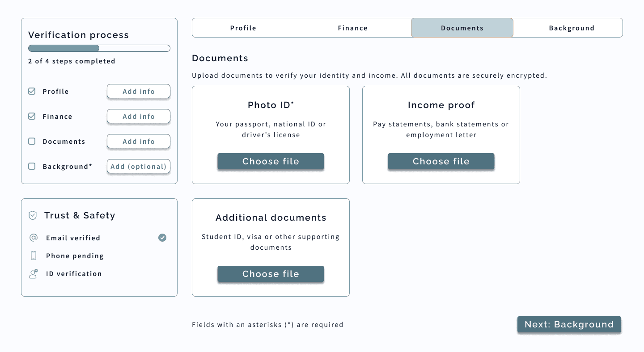The height and width of the screenshot is (352, 644).
Task: Click Choose file under Photo ID
Action: point(271,161)
